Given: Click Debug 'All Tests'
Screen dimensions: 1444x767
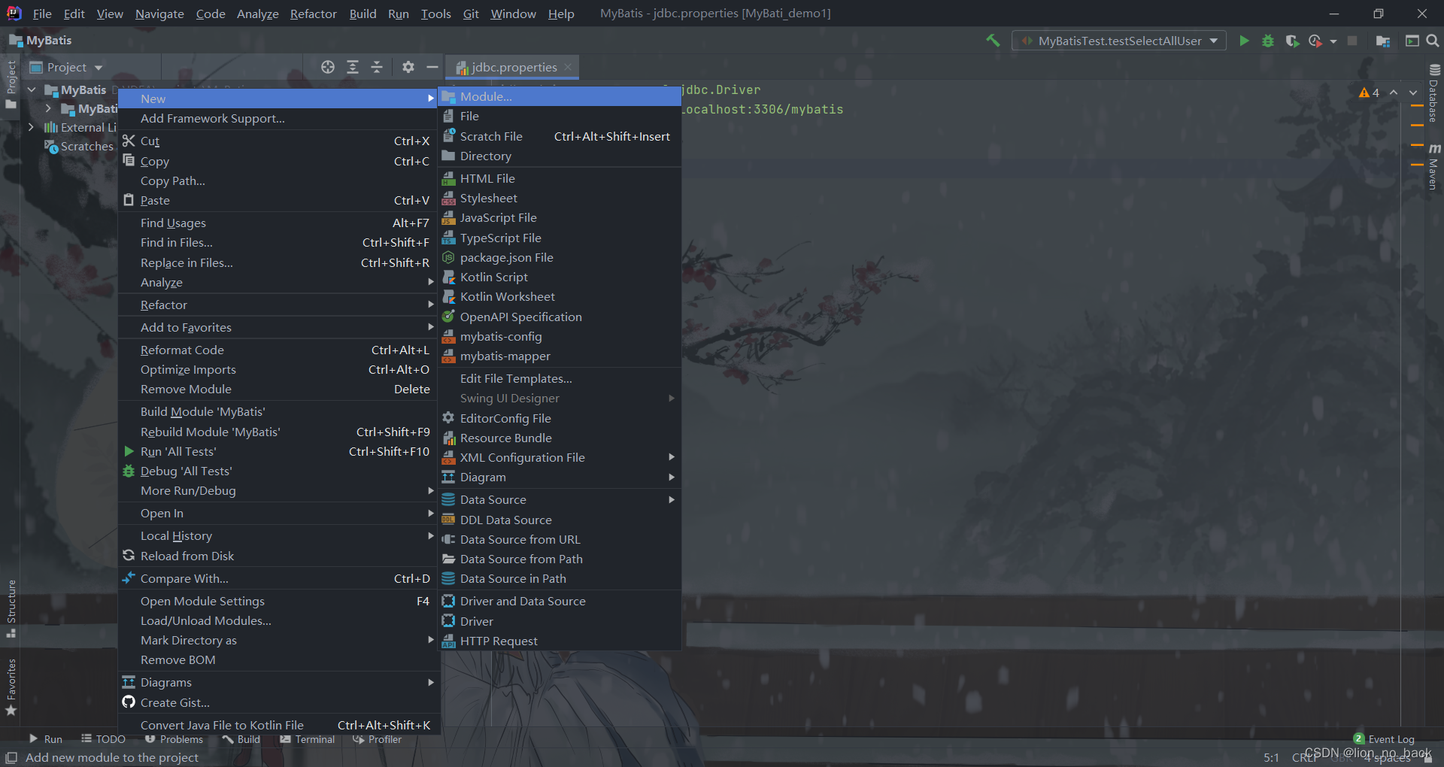Looking at the screenshot, I should 278,471.
